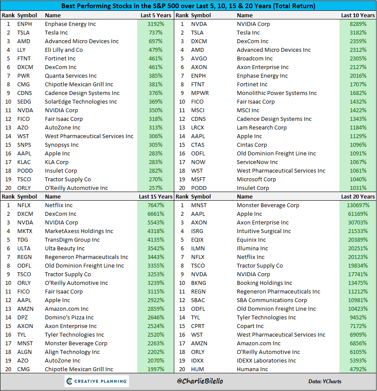This screenshot has height=391, width=377.
Task: Select the ENPH Enphase Energy symbol
Action: 25,24
